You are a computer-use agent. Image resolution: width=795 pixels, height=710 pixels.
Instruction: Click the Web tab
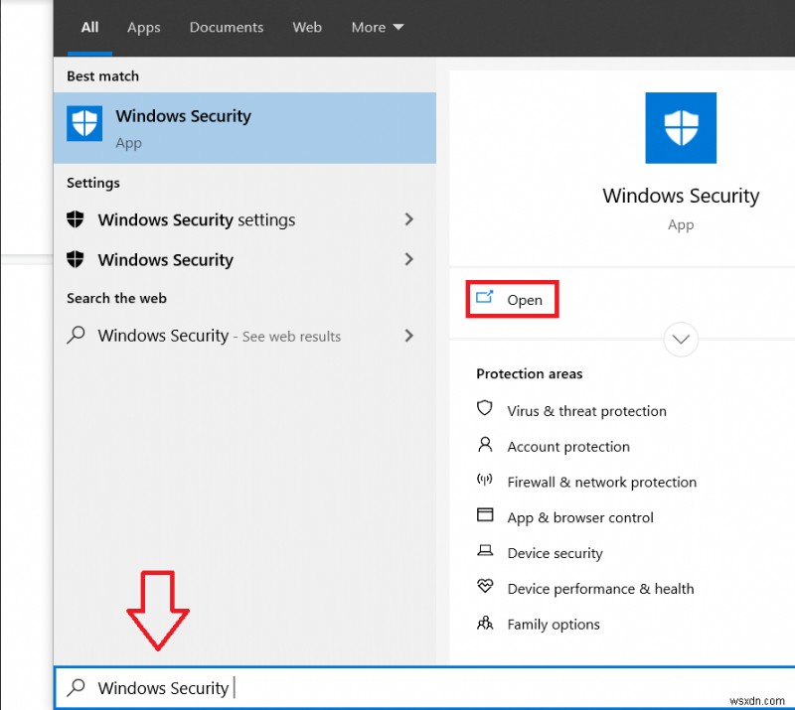307,27
